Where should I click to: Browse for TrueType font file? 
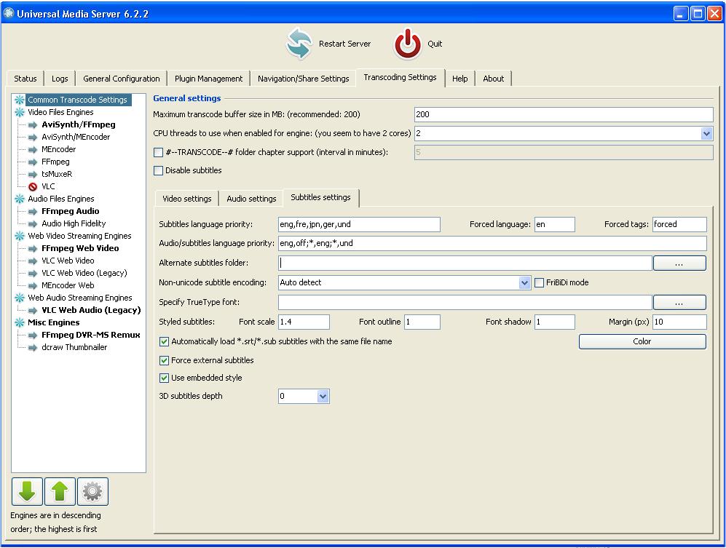click(679, 302)
